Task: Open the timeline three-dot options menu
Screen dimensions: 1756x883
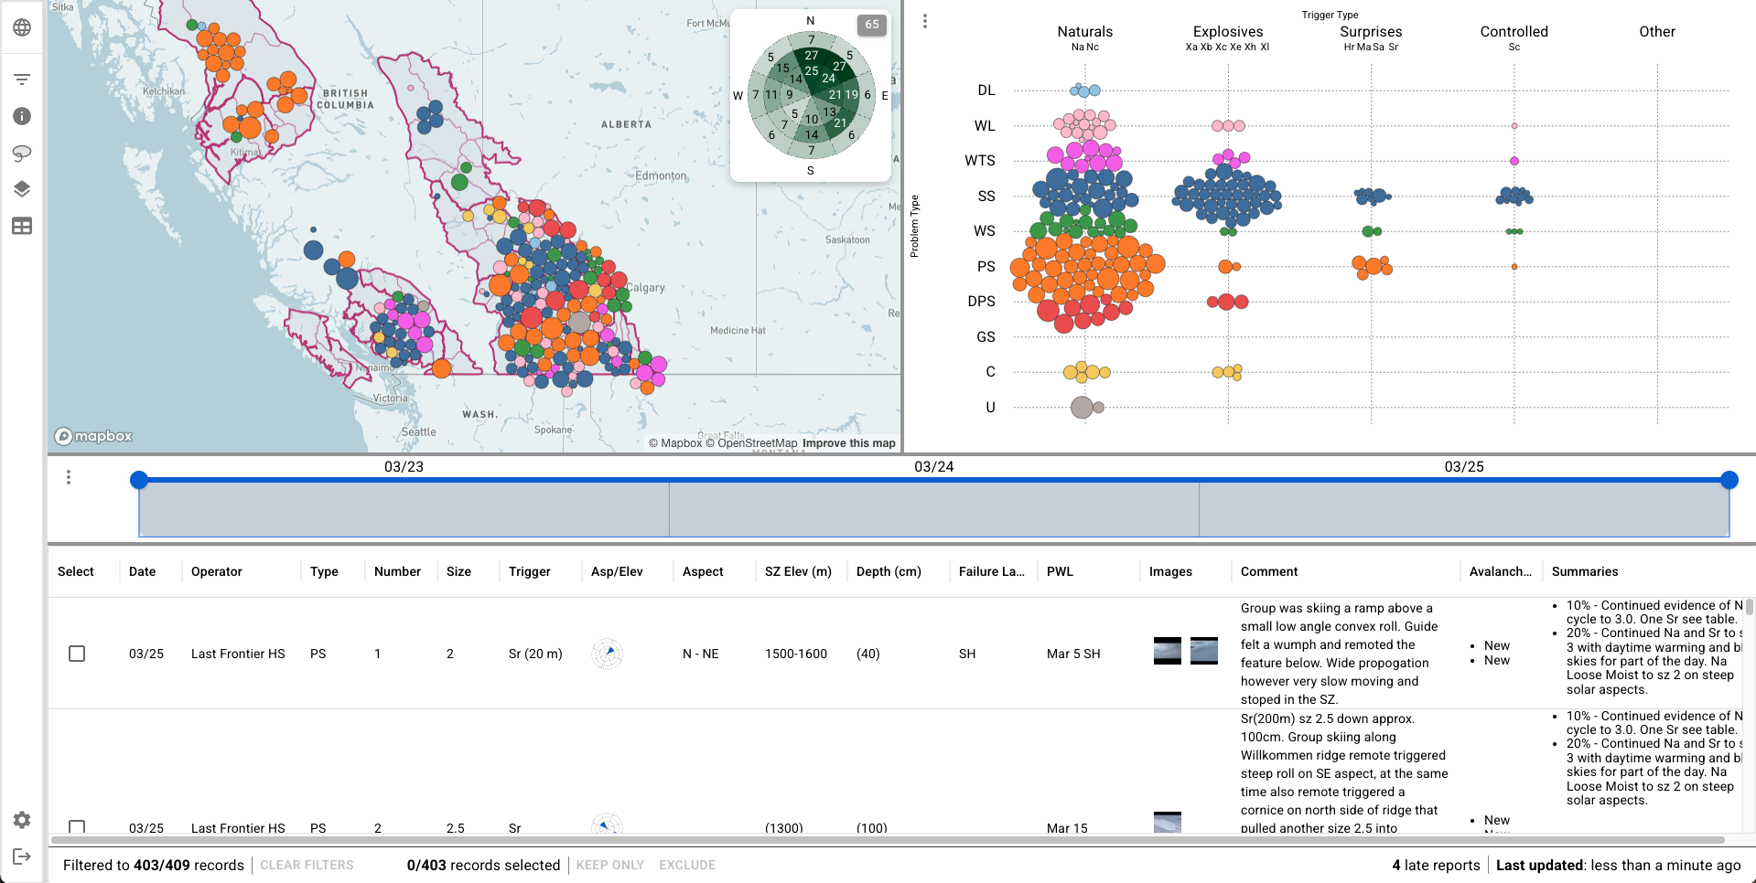Action: pos(69,477)
